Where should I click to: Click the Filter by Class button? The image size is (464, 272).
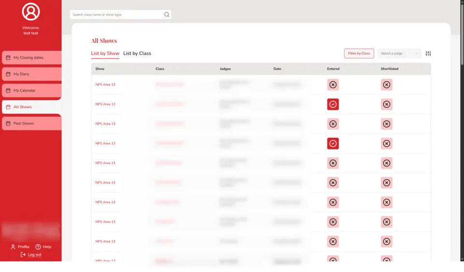(359, 53)
